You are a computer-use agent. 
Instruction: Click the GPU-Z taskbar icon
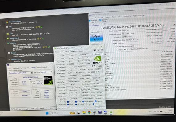point(111,112)
